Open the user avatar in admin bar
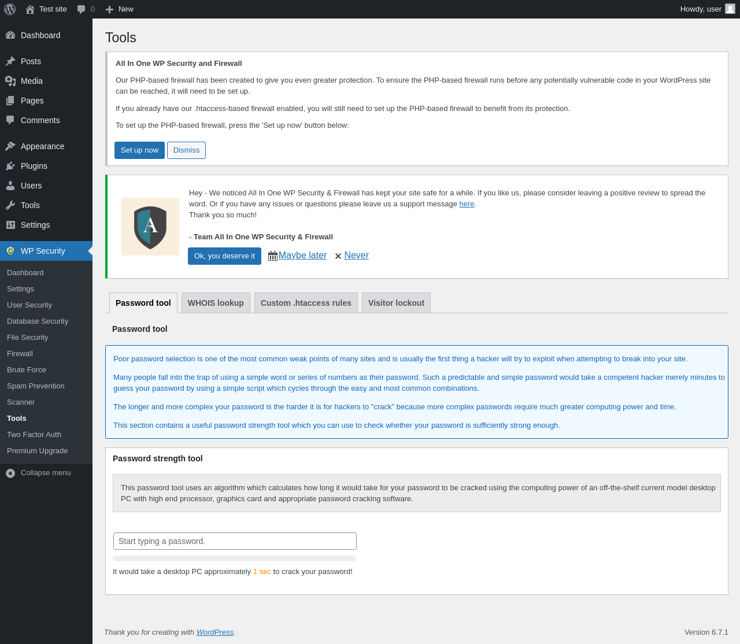The image size is (740, 644). point(730,9)
